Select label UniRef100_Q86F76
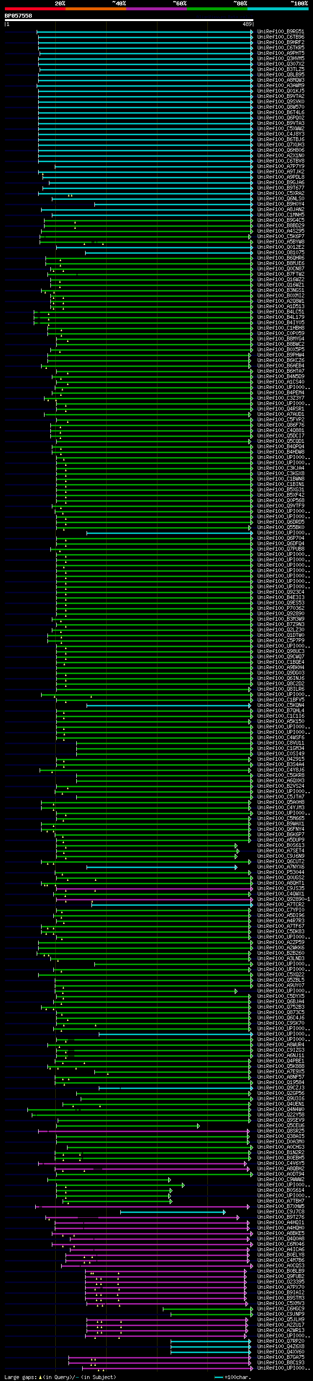The height and width of the screenshot is (1381, 313). coord(281,425)
